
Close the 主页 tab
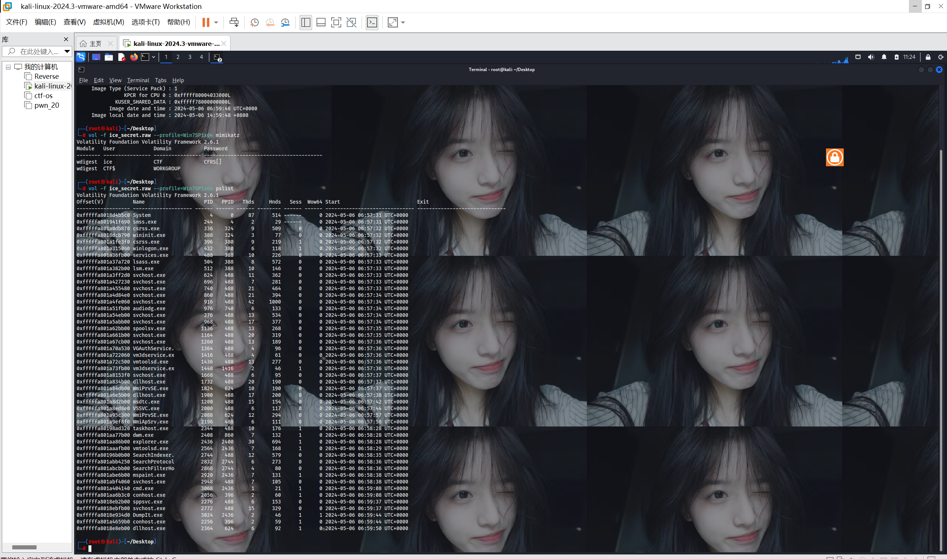click(x=110, y=44)
